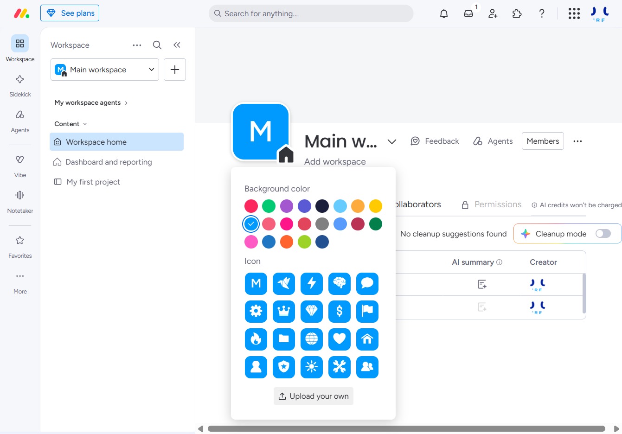Go to Favorites in left rail
This screenshot has width=622, height=434.
(x=20, y=247)
